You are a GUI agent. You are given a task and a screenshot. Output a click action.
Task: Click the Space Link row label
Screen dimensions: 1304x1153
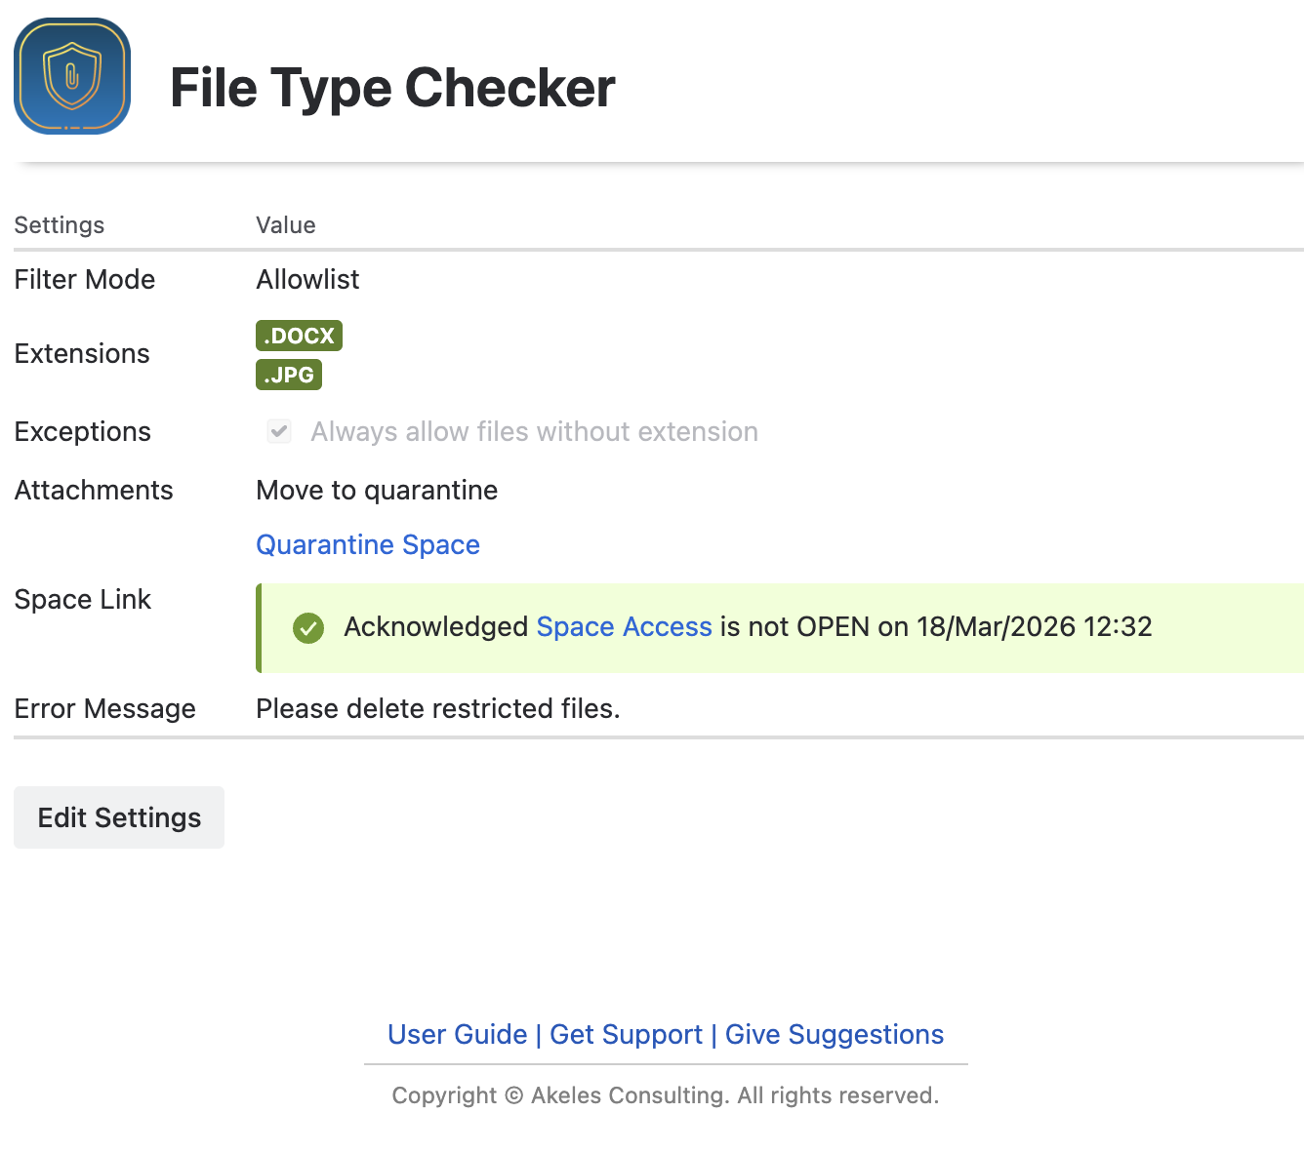[x=83, y=599]
